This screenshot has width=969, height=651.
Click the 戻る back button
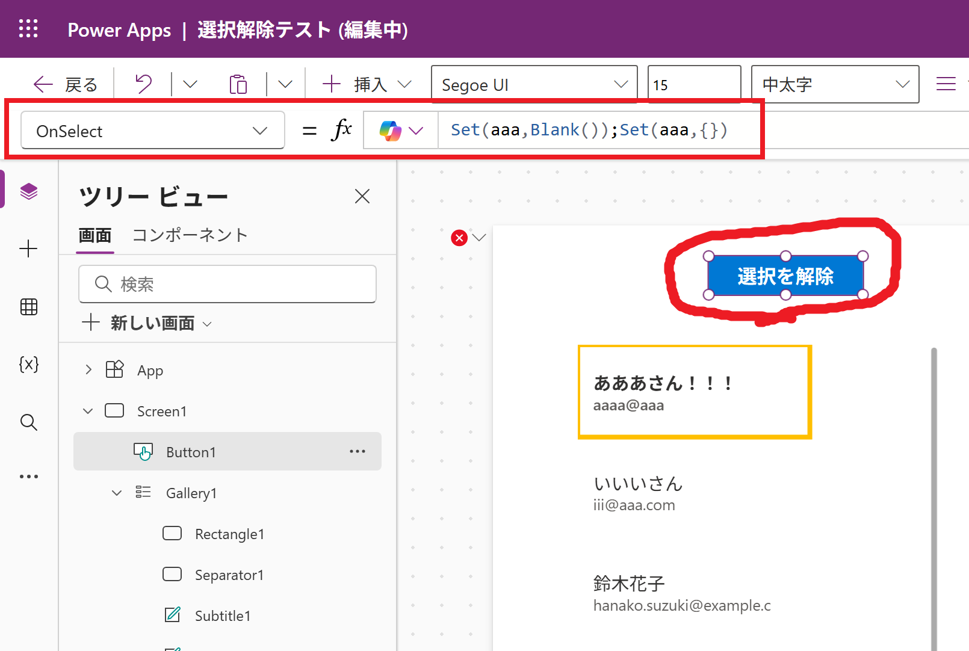pos(66,85)
